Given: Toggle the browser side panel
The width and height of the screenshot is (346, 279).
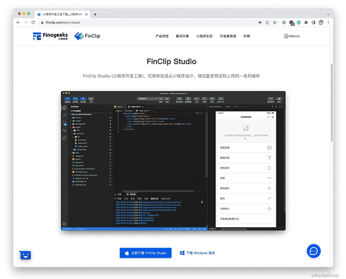Looking at the screenshot, I should tap(314, 22).
